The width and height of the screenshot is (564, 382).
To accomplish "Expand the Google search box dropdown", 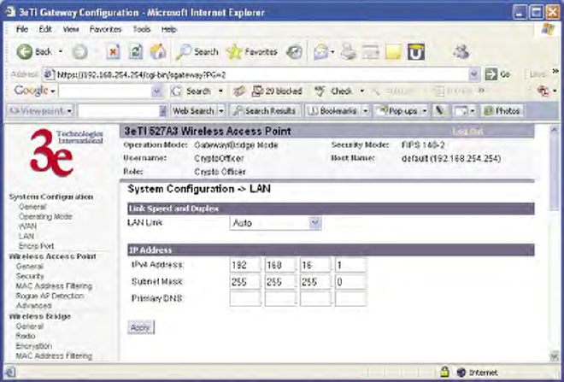I will (157, 91).
